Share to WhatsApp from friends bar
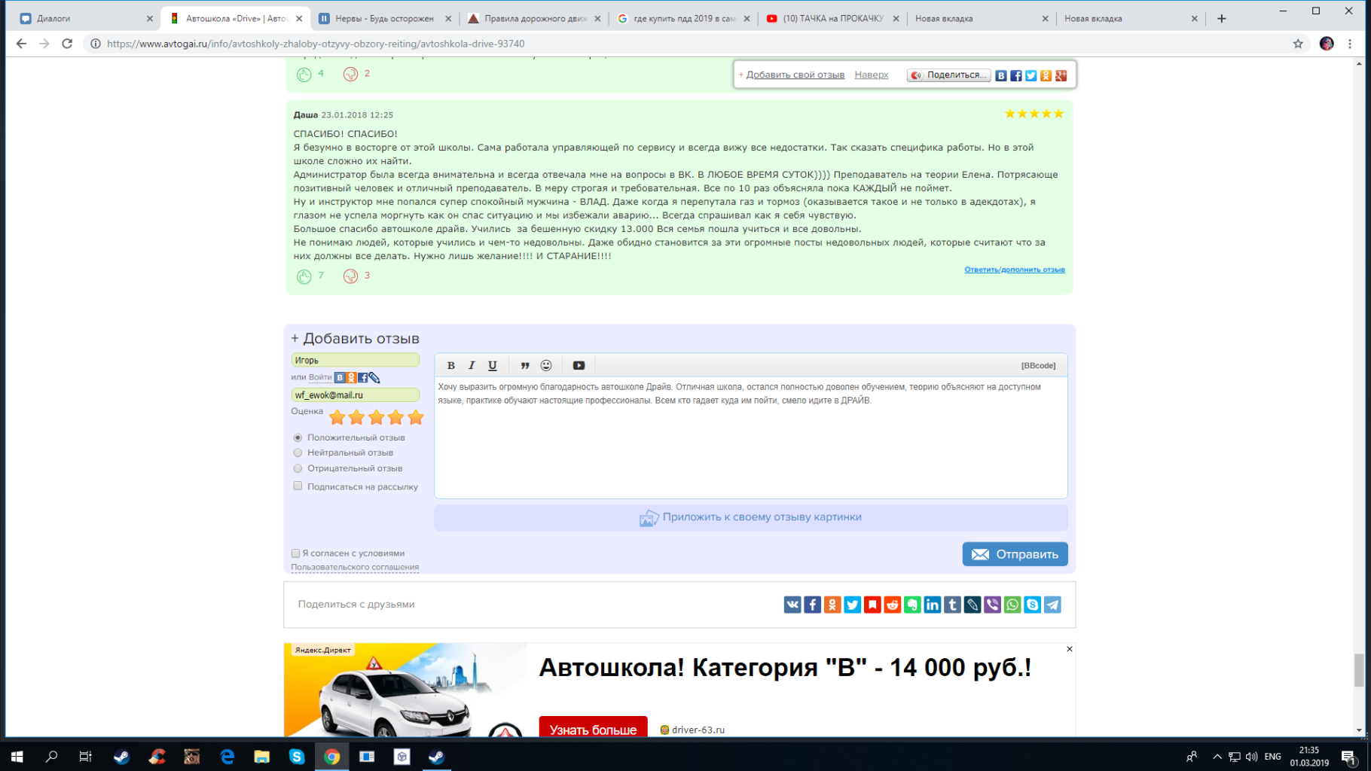Viewport: 1371px width, 771px height. [x=1012, y=605]
